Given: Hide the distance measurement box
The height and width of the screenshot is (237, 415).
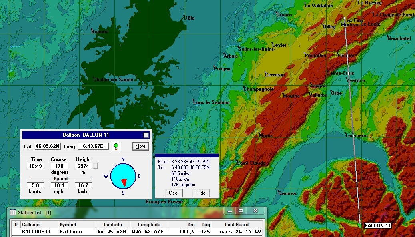Looking at the screenshot, I should pyautogui.click(x=201, y=193).
